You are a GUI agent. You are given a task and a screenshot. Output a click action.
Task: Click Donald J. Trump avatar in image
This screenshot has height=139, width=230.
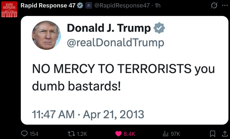pyautogui.click(x=46, y=35)
